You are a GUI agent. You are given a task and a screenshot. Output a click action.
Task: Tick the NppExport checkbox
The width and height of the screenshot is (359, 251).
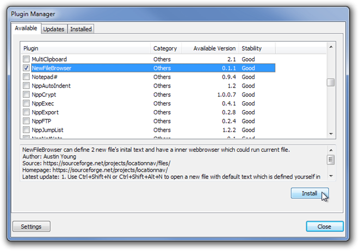click(x=26, y=112)
